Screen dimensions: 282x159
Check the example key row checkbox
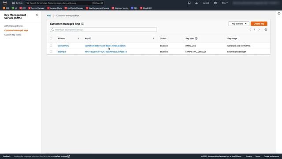[51, 51]
